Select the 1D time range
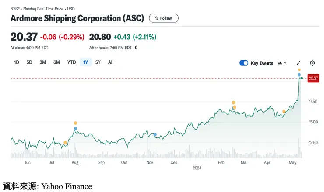324x192 pixels. 17,62
